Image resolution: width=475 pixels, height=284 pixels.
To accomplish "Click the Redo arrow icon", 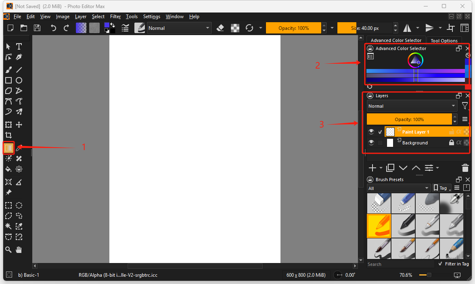I will pyautogui.click(x=66, y=28).
